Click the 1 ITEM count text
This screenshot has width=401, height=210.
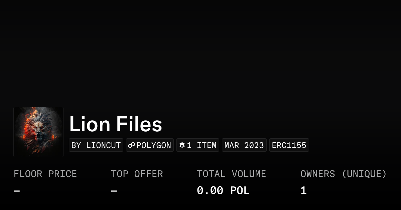click(202, 145)
